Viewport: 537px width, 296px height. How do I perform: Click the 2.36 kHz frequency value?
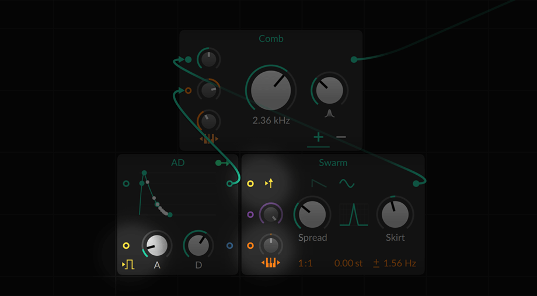(271, 120)
